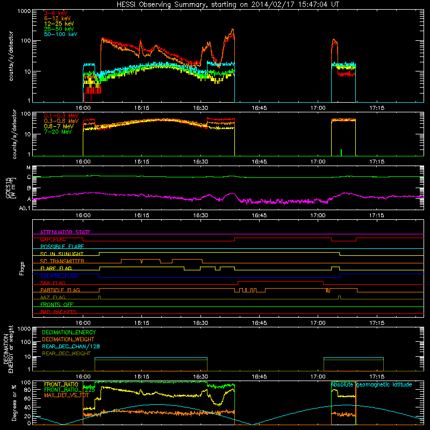430x430 pixels.
Task: Click the FLARE_FLAG label
Action: pos(56,268)
